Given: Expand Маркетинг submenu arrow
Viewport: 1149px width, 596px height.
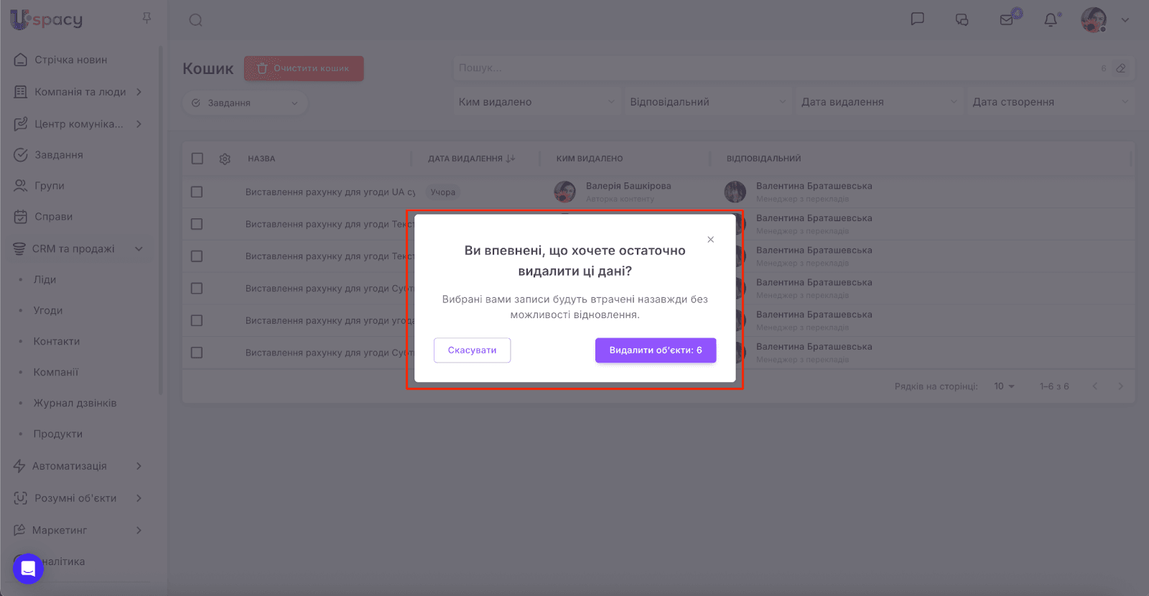Looking at the screenshot, I should coord(139,531).
